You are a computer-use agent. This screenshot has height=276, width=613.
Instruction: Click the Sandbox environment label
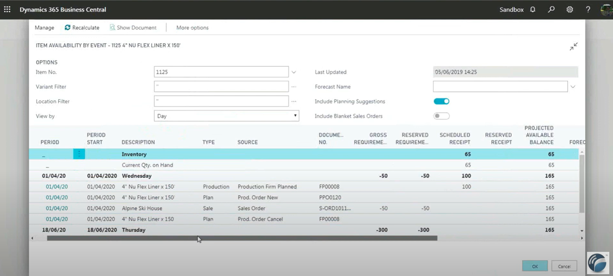coord(511,9)
